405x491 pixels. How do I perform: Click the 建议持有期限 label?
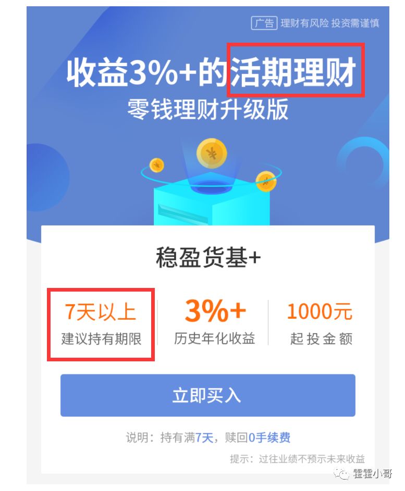tap(101, 339)
